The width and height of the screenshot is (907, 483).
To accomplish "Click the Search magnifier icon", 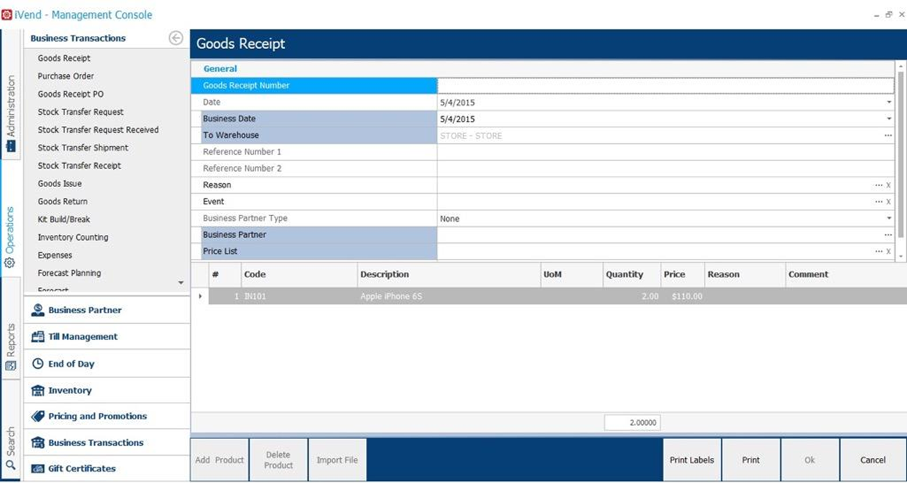I will point(10,465).
